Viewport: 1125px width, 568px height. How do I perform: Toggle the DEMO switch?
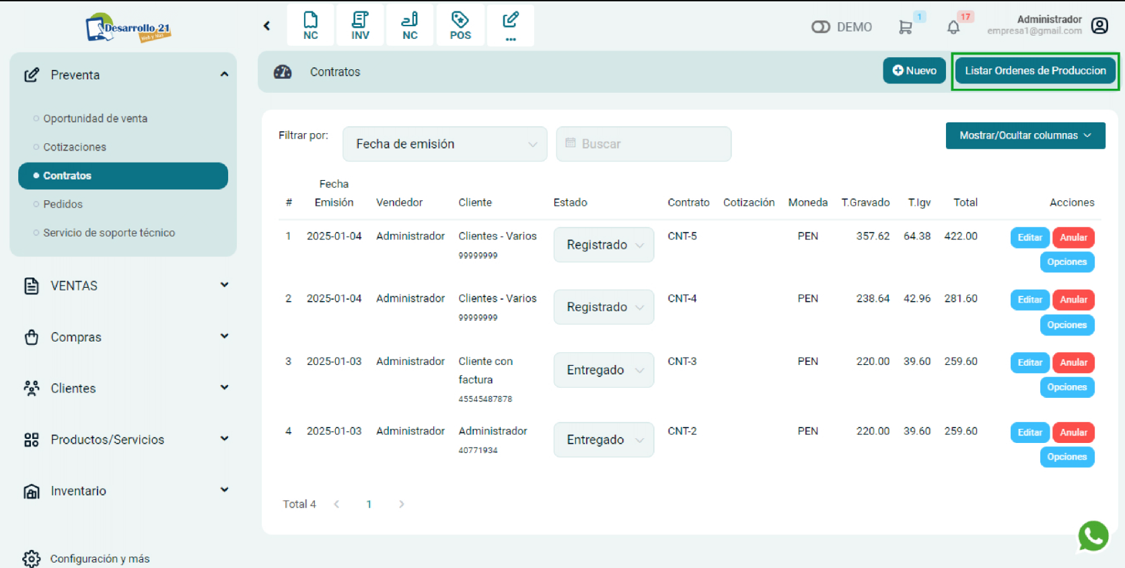tap(821, 27)
